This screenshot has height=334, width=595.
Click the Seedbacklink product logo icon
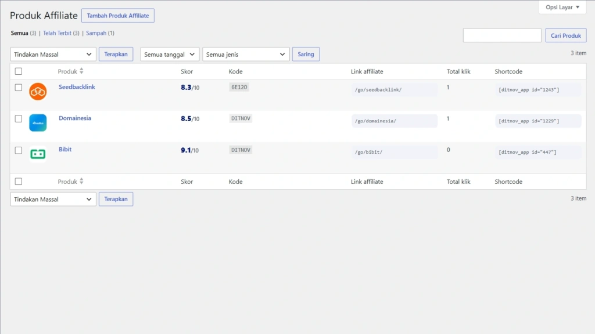point(38,92)
